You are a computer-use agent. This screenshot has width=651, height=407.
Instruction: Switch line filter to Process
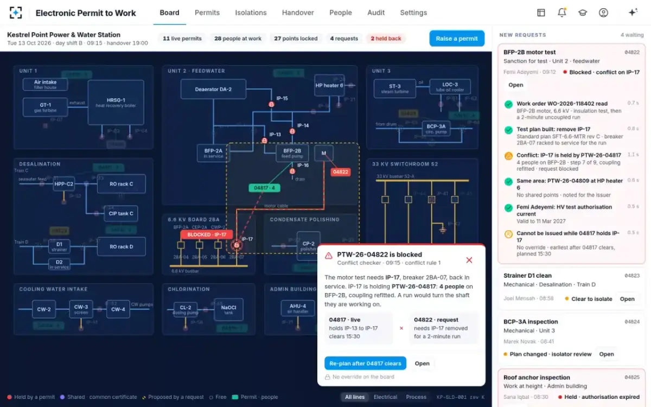coord(416,397)
